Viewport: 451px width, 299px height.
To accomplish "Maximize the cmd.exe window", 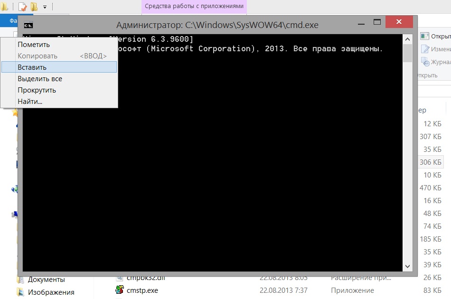I will 377,22.
